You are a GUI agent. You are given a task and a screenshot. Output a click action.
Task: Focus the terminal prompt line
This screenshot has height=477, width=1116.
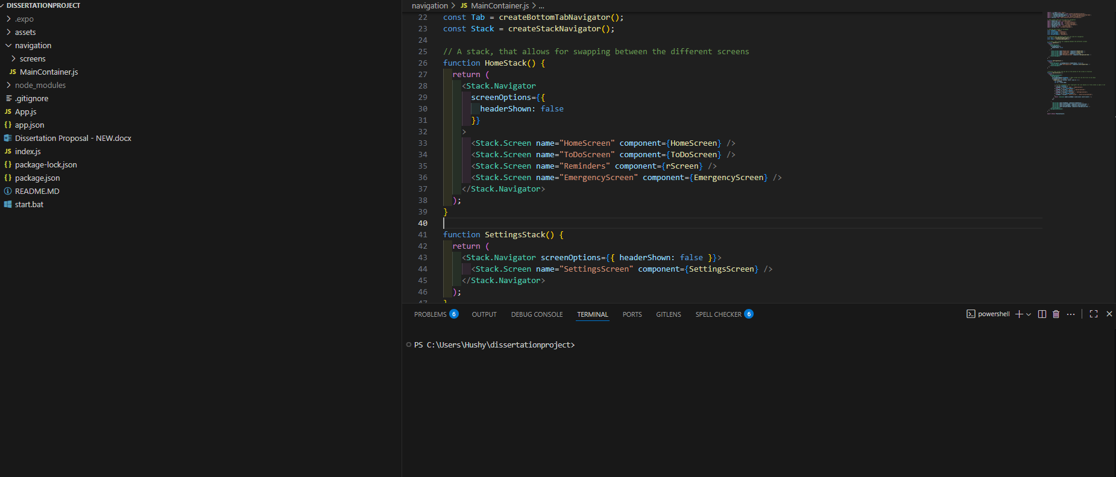point(494,344)
